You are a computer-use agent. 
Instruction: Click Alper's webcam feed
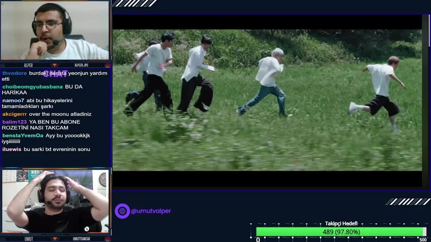coord(55,30)
